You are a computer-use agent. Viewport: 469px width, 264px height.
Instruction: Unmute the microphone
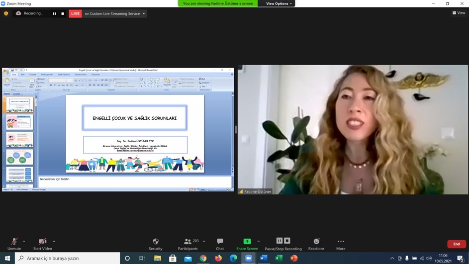(x=14, y=242)
